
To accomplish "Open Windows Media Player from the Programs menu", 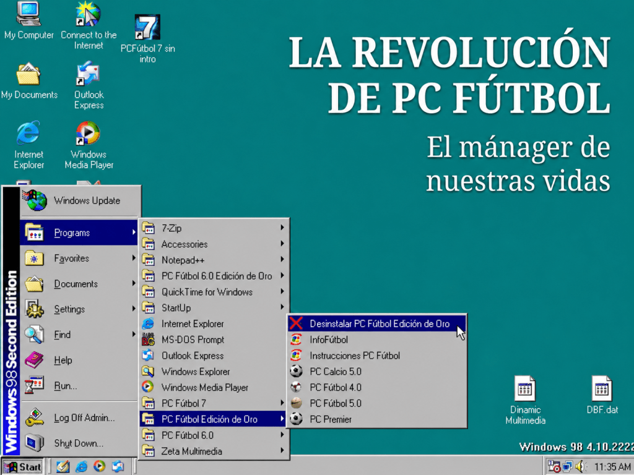I will point(214,387).
